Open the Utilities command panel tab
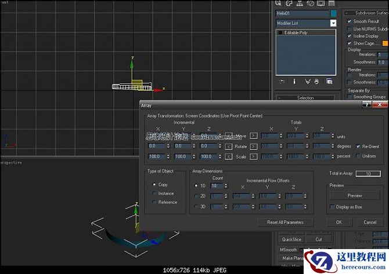This screenshot has height=274, width=389. (332, 3)
